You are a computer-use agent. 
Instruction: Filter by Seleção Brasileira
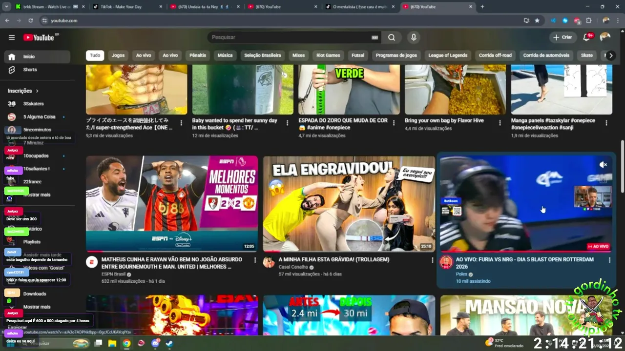pyautogui.click(x=263, y=56)
